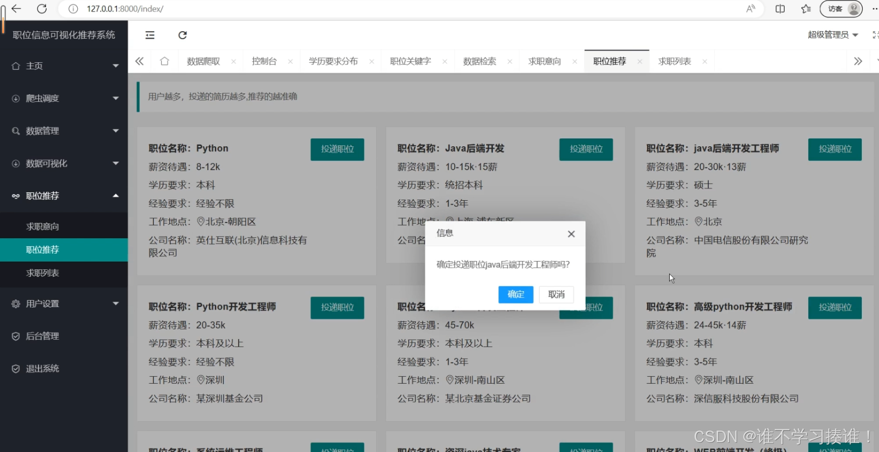Expand the 爬虫调度 sidebar menu

pyautogui.click(x=64, y=98)
